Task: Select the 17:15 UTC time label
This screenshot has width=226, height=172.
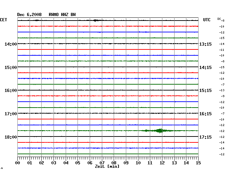Action: pyautogui.click(x=205, y=137)
